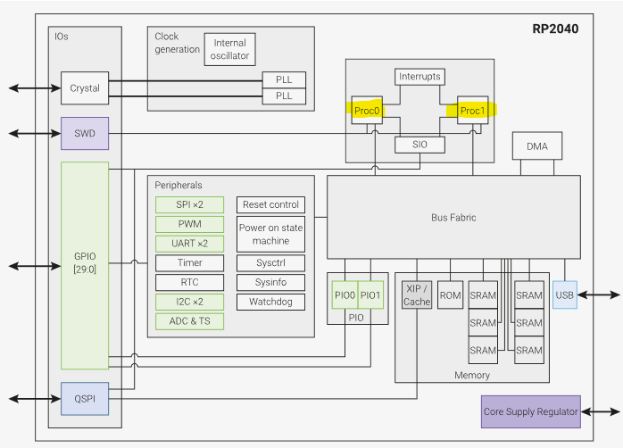This screenshot has width=623, height=448.
Task: Click the ROM block
Action: [x=450, y=295]
